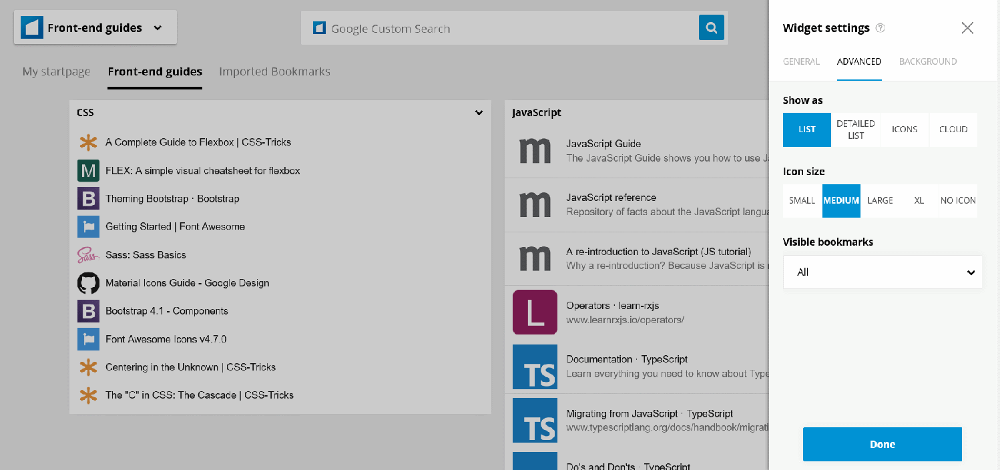
Task: Click the Font Awesome flag icon beside Getting Started
Action: point(87,226)
